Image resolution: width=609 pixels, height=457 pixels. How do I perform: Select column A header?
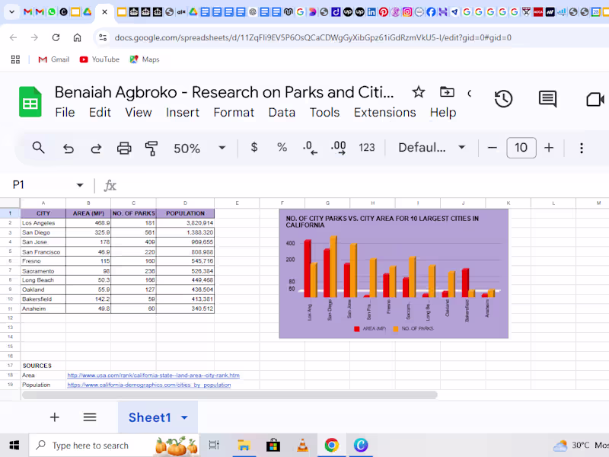point(43,203)
